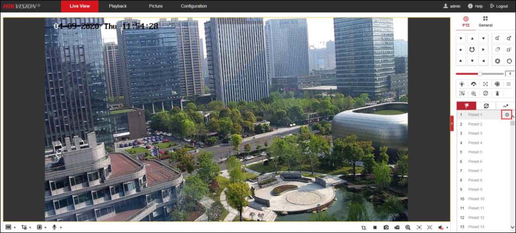Click the one-touch park icon
The width and height of the screenshot is (516, 233).
(497, 93)
